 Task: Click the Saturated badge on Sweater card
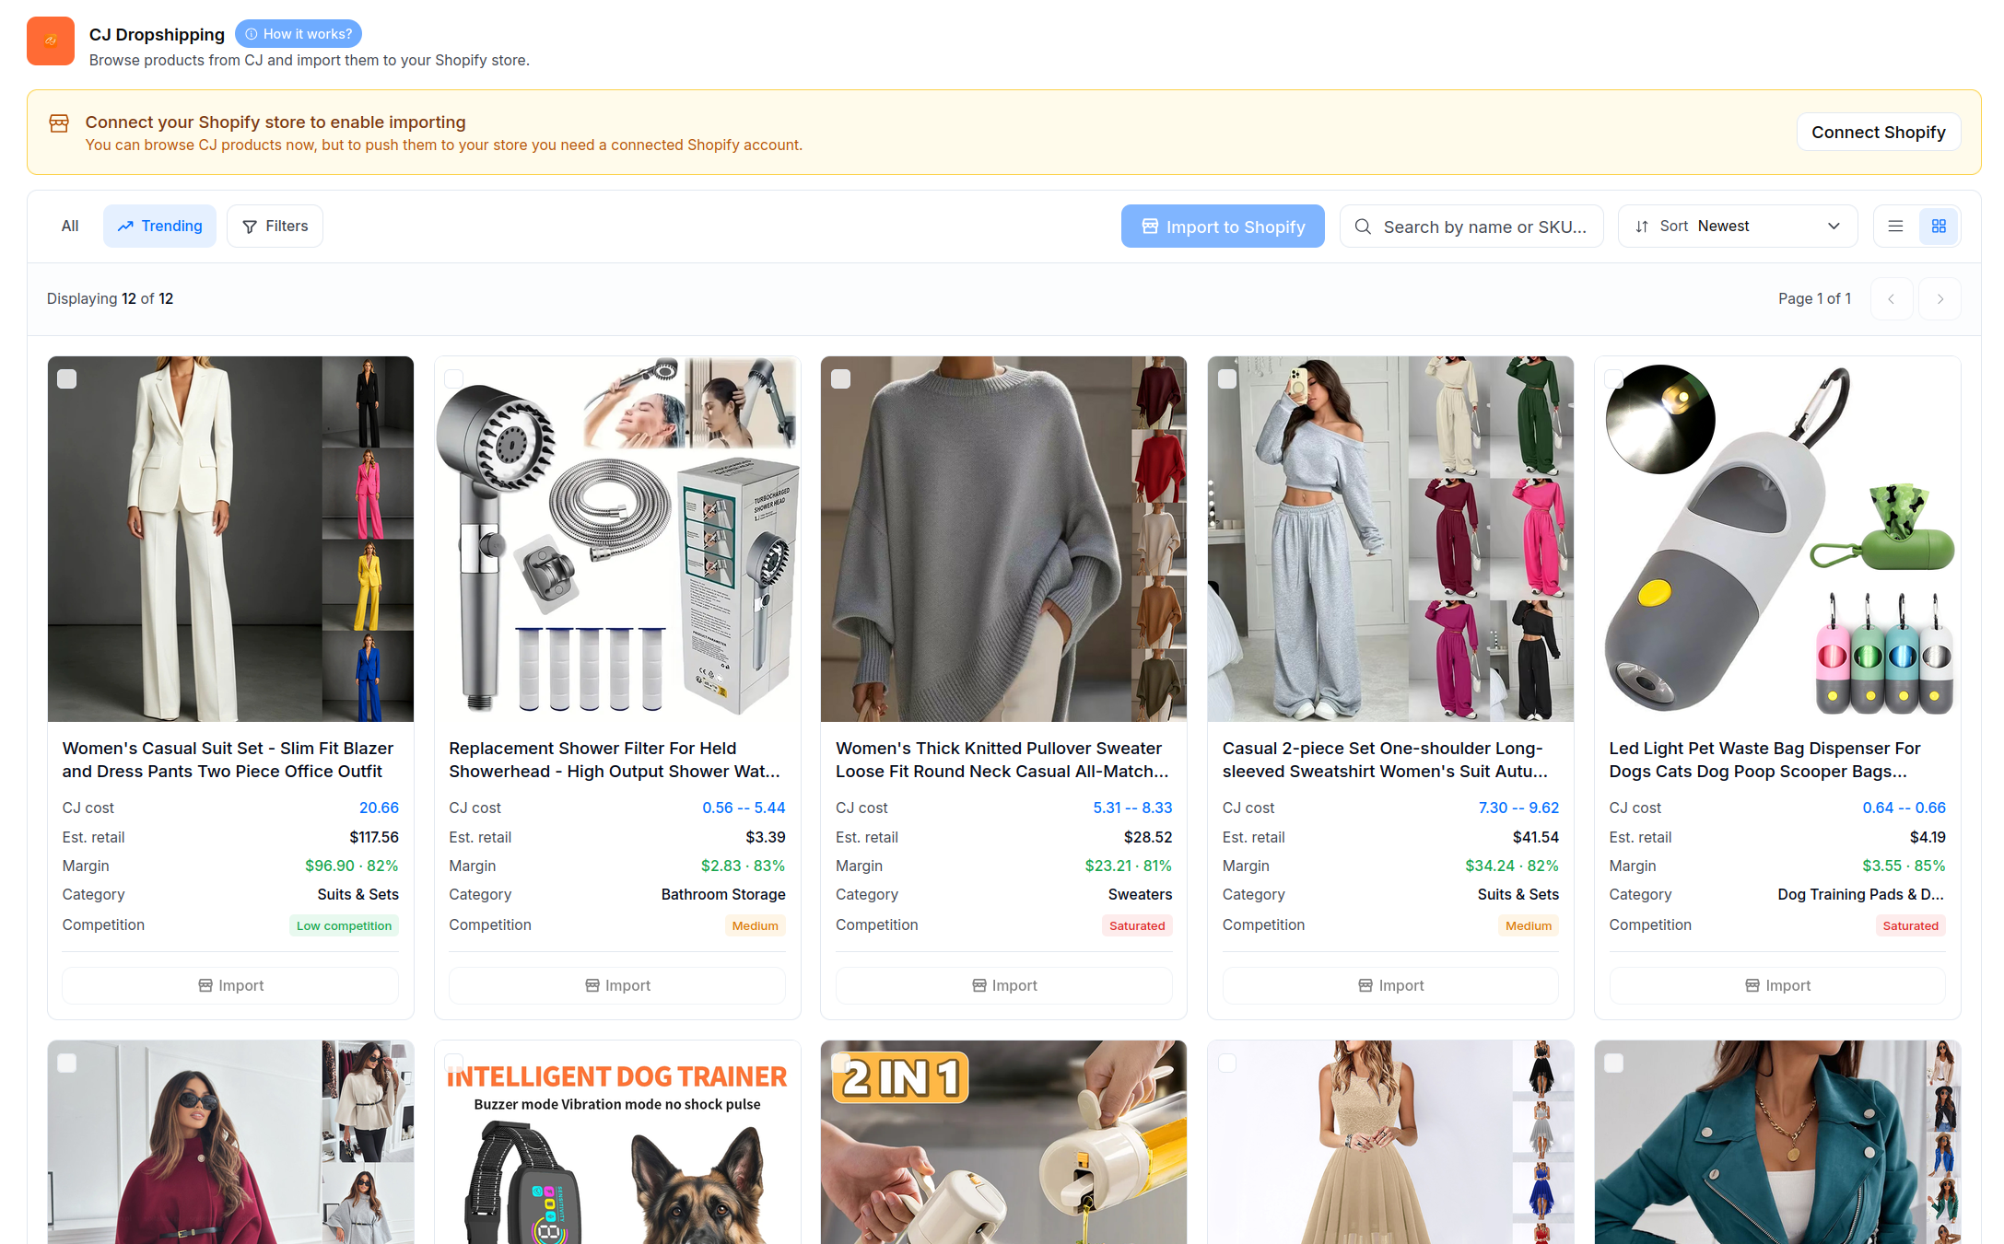pyautogui.click(x=1137, y=926)
